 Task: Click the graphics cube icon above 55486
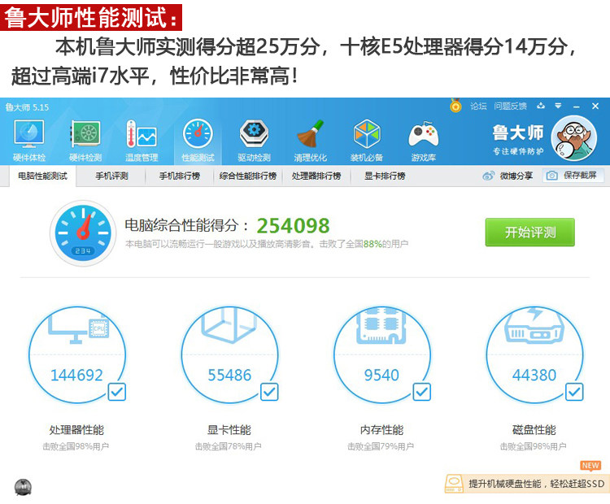point(229,325)
